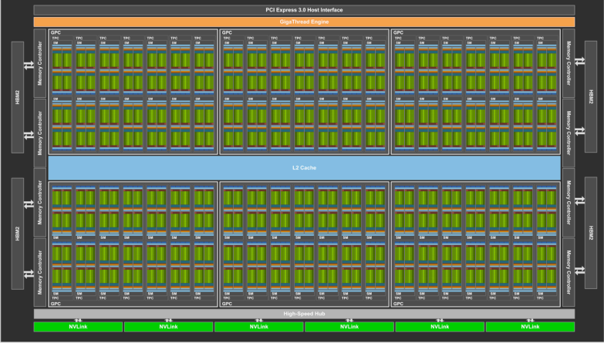This screenshot has width=604, height=343.
Task: Click the GPC label of the bottom-right cluster
Action: (x=398, y=304)
